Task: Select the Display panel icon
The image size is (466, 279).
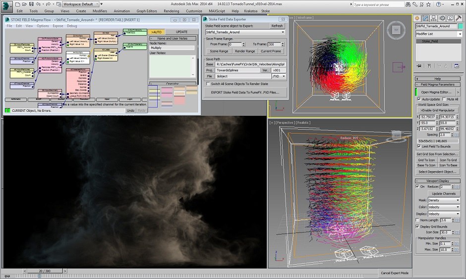Action: point(451,18)
